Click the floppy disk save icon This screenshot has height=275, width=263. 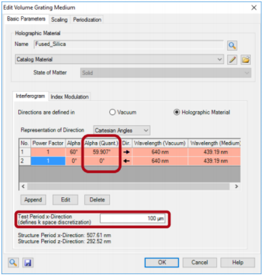(28, 262)
